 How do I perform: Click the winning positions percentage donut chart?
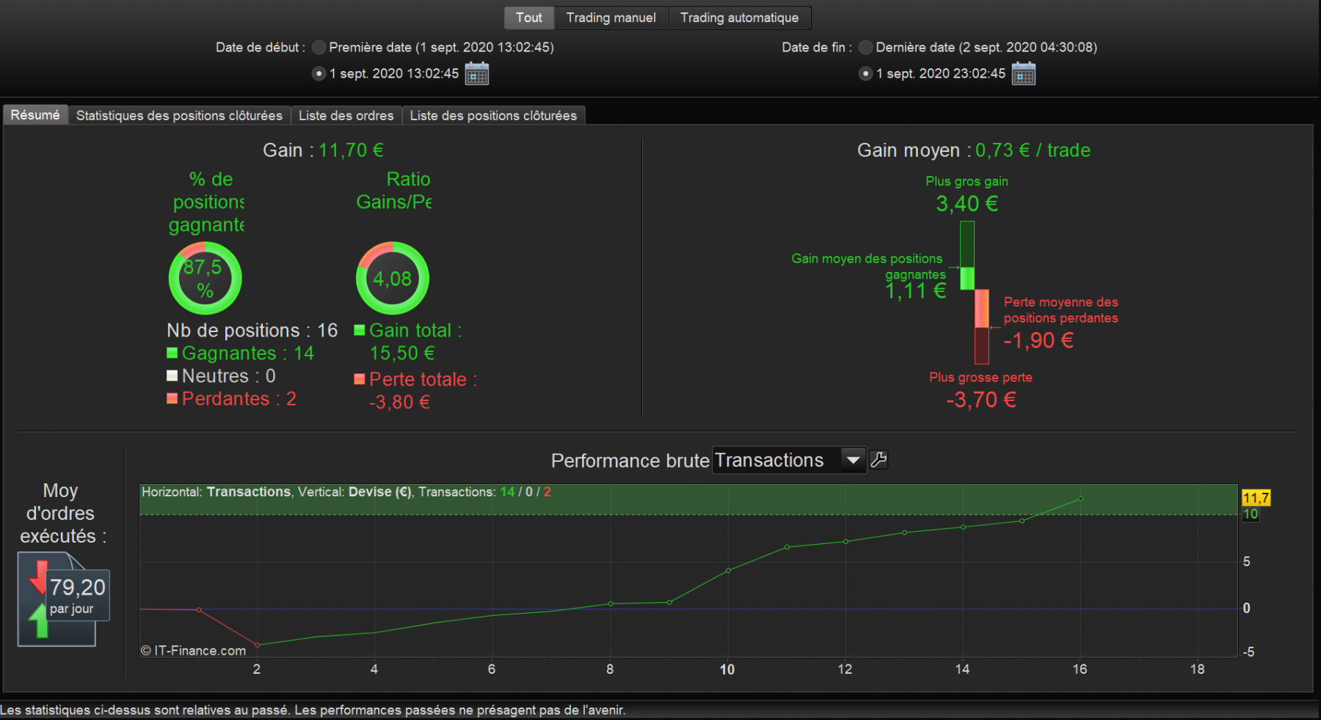click(x=205, y=279)
